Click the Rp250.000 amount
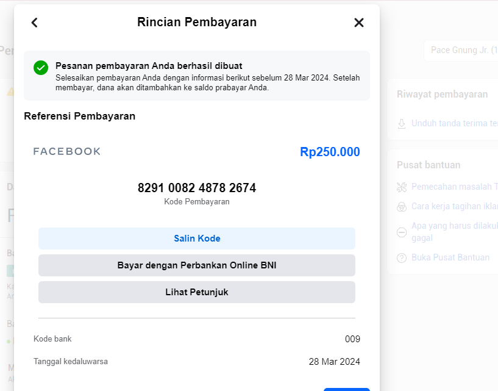498x391 pixels. (x=330, y=152)
